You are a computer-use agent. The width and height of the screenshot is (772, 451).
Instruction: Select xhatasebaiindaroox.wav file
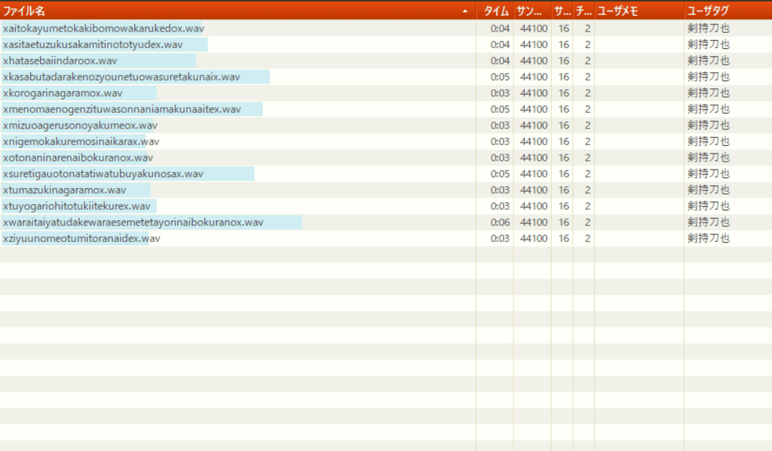60,61
